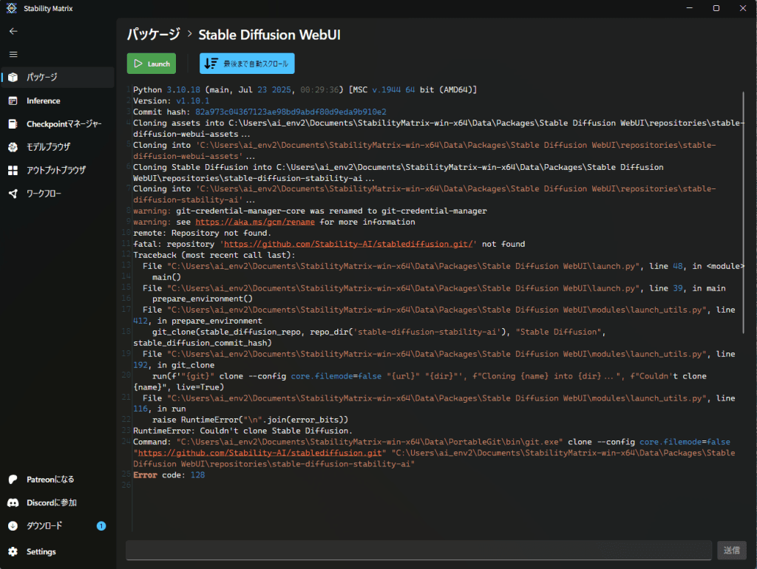The height and width of the screenshot is (569, 757).
Task: Open the aka.ms/gcm/rename link
Action: [255, 222]
